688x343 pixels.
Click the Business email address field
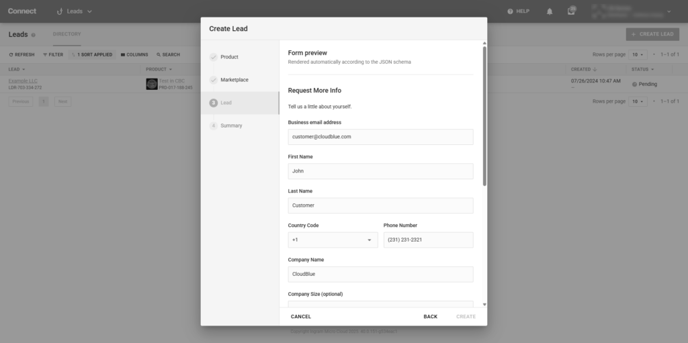380,136
